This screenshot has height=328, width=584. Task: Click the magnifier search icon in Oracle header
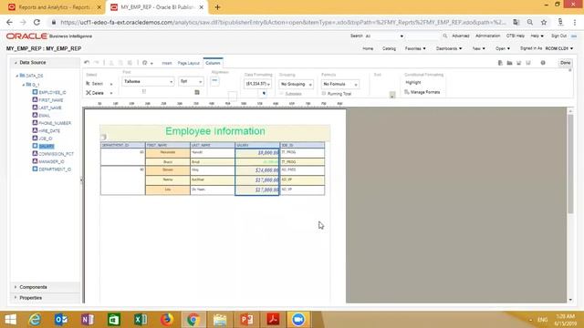445,36
